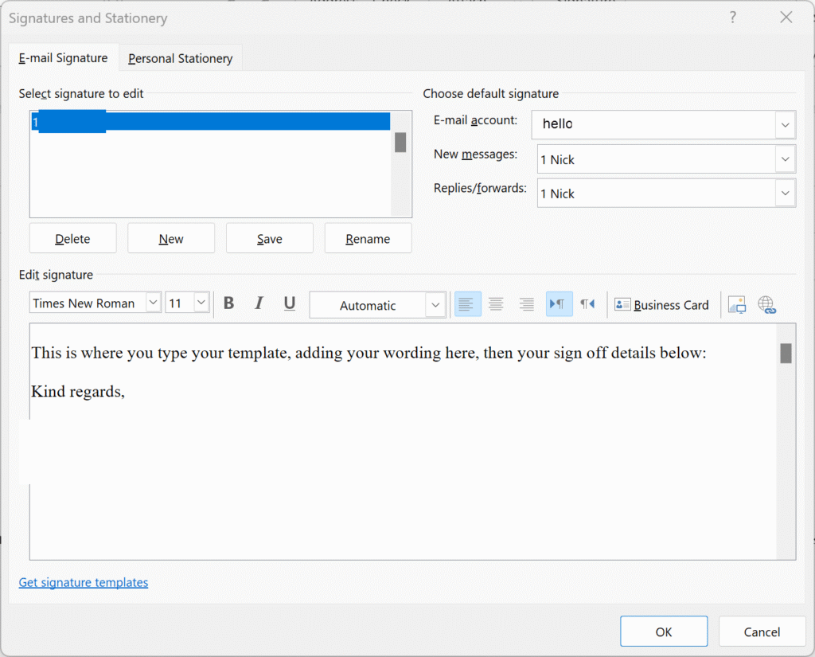
Task: Switch to the Personal Stationery tab
Action: tap(180, 57)
